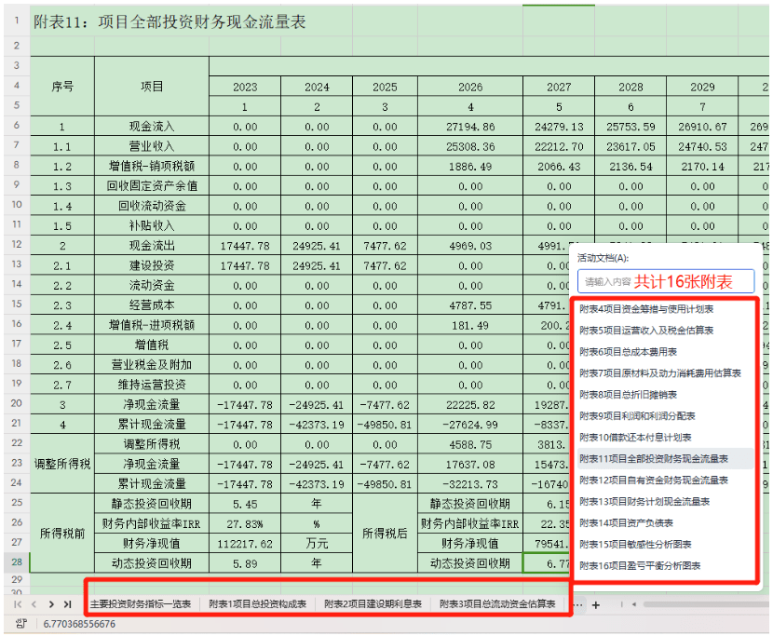The width and height of the screenshot is (773, 636).
Task: Open the 主要投资财务指标一览表 sheet tab
Action: coord(141,604)
